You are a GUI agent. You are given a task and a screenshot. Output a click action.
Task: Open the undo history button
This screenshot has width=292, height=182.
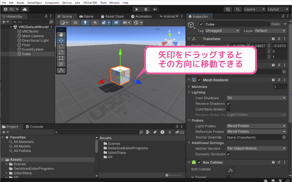pos(228,9)
